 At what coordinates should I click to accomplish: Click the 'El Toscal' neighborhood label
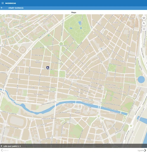(115, 23)
